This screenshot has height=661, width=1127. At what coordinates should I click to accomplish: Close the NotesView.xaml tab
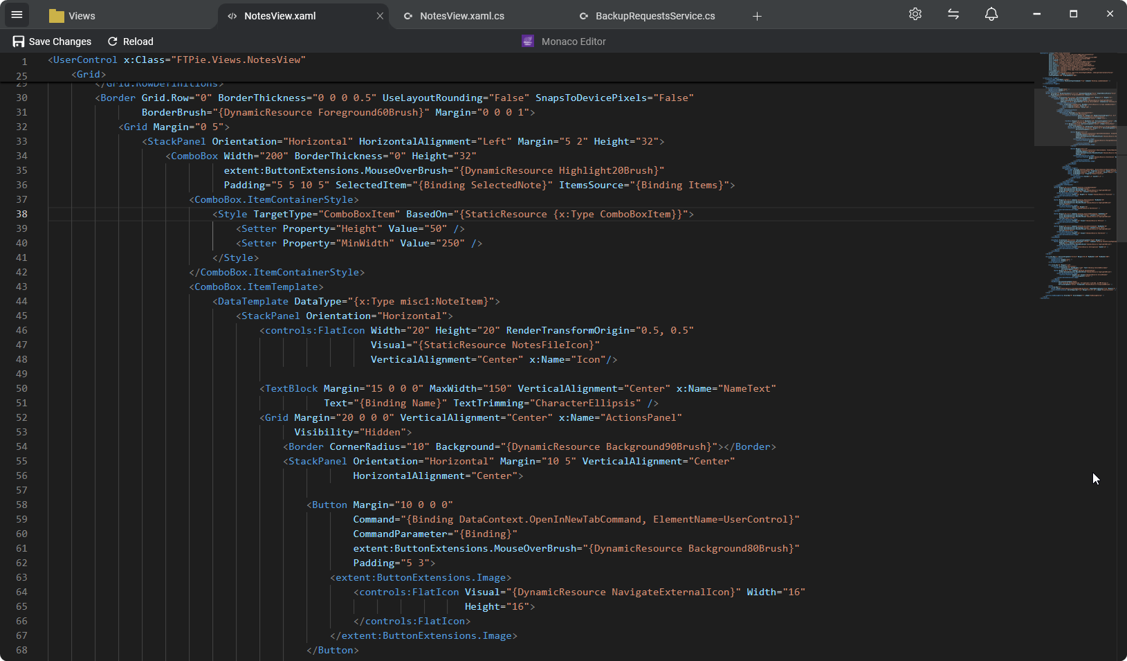click(x=380, y=15)
